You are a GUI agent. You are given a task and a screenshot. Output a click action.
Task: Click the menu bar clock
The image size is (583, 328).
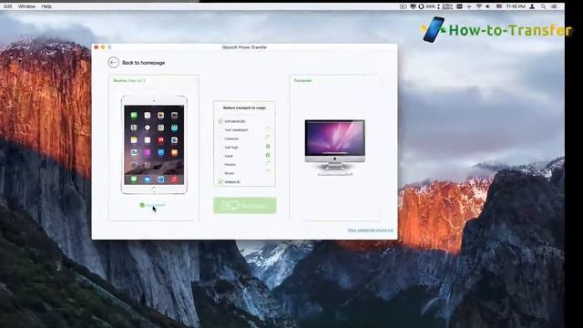click(x=516, y=6)
